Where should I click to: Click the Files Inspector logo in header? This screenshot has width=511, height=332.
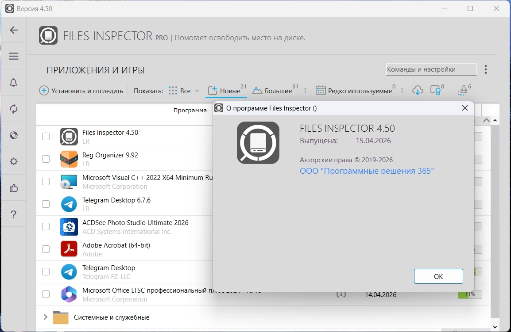[48, 35]
